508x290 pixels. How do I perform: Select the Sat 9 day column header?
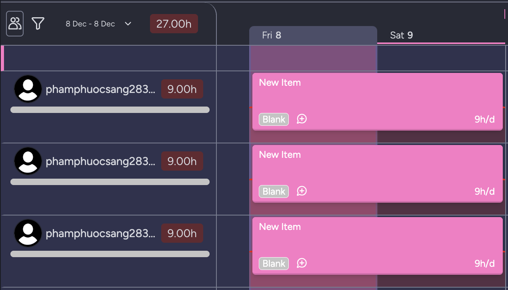(x=401, y=35)
